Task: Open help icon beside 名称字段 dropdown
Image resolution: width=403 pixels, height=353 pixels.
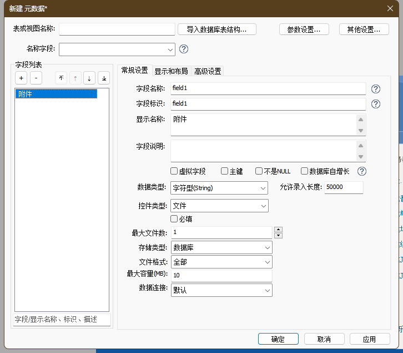Action: coord(184,49)
